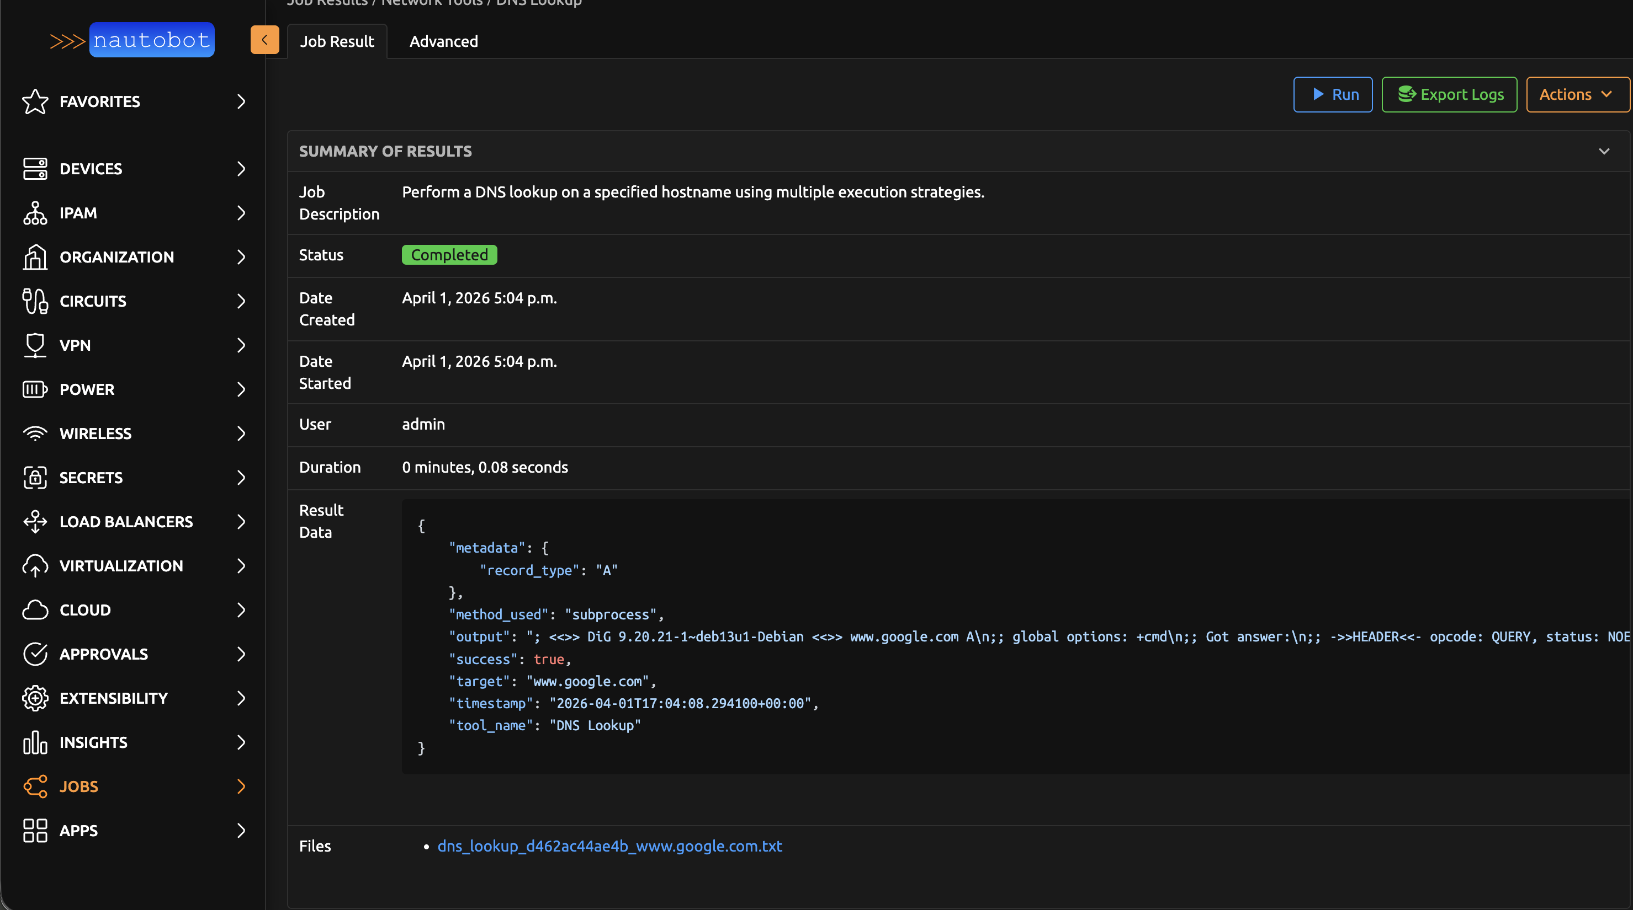Click the Extensibility gear icon
This screenshot has height=910, width=1633.
[35, 698]
